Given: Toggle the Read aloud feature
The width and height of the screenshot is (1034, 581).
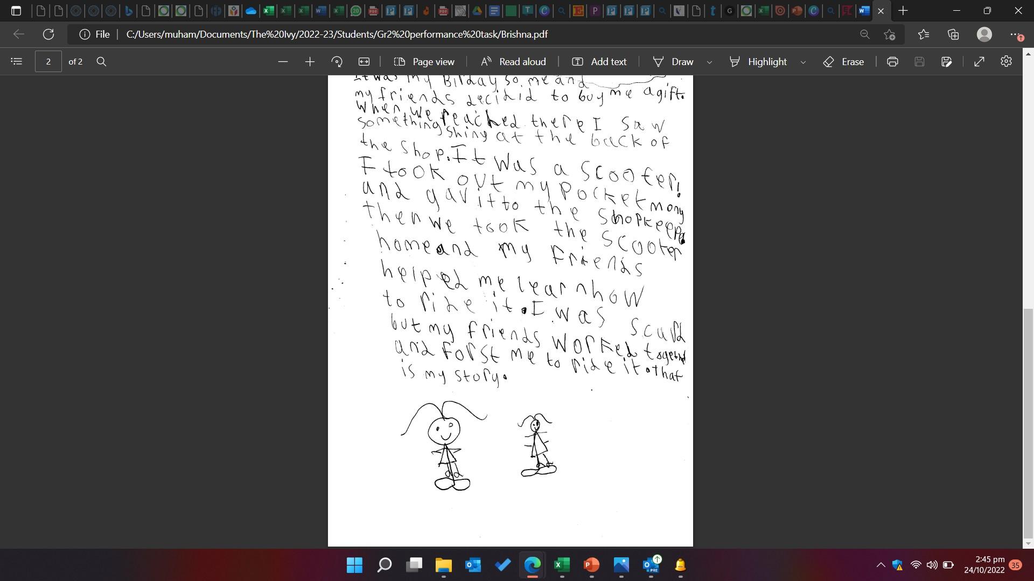Looking at the screenshot, I should click(513, 61).
